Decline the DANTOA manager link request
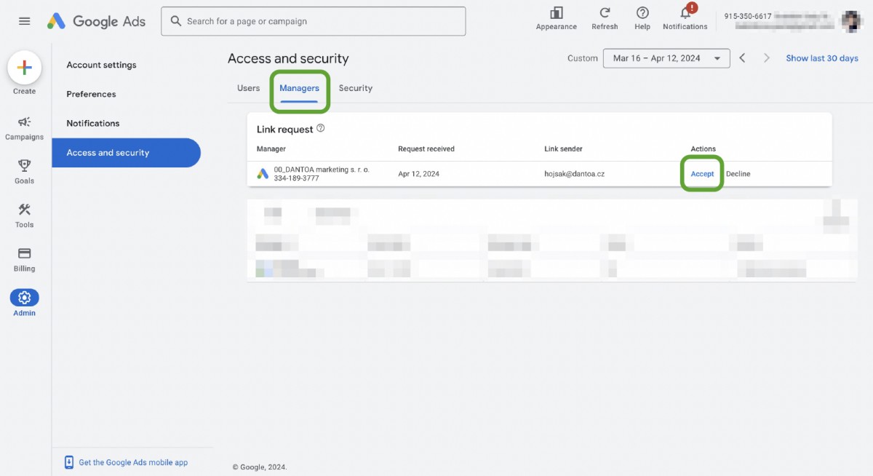 738,174
